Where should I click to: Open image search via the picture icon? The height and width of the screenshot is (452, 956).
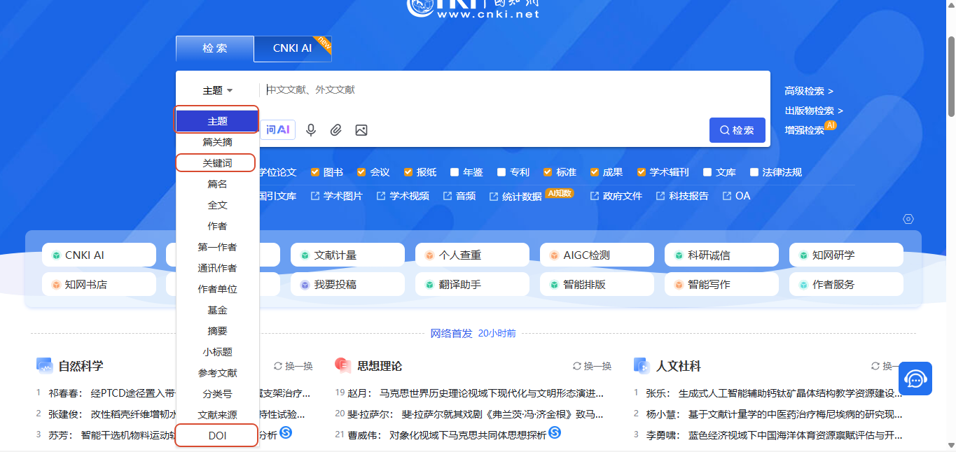click(x=361, y=130)
